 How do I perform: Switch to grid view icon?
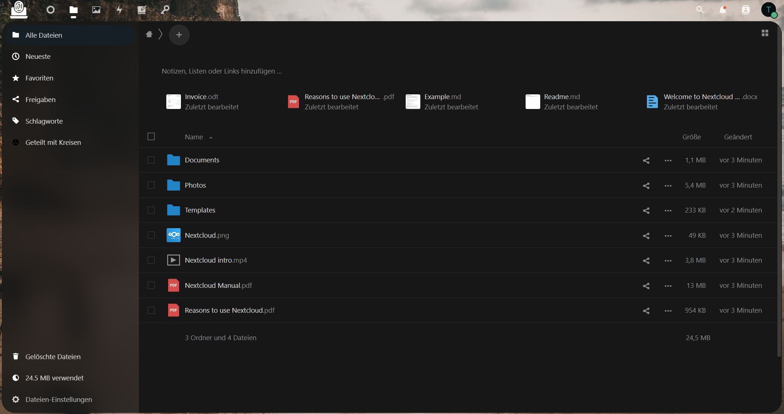[x=765, y=33]
